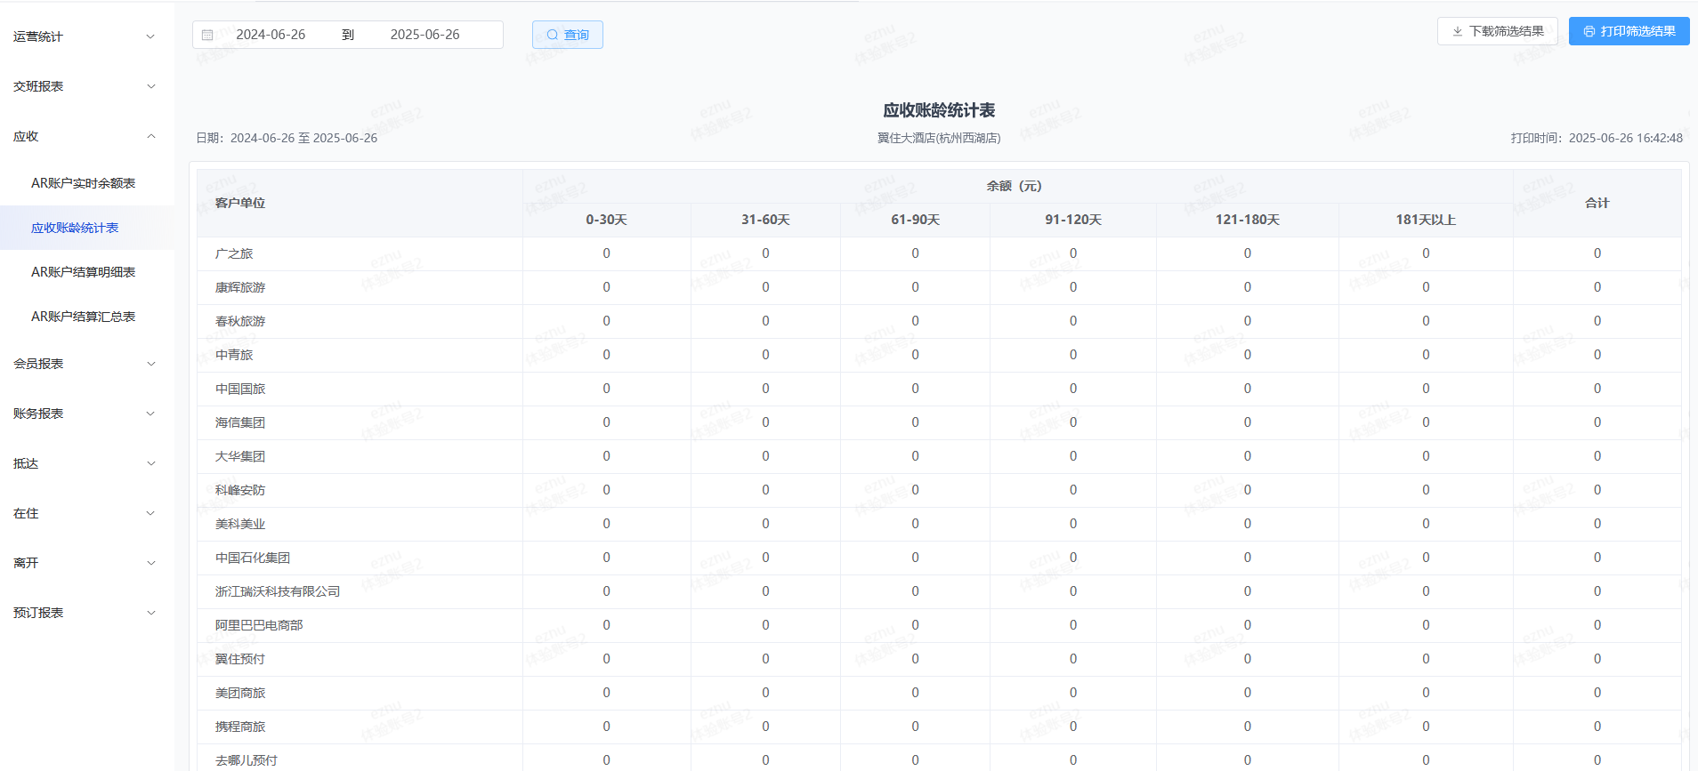Select the 浙江瑞沃科技有限公司 customer row
This screenshot has width=1698, height=771.
(x=939, y=591)
